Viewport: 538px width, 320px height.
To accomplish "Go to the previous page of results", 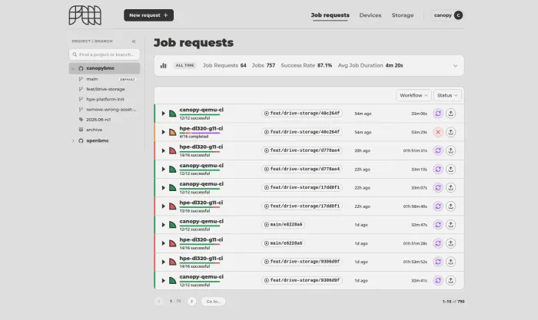I will click(x=159, y=302).
